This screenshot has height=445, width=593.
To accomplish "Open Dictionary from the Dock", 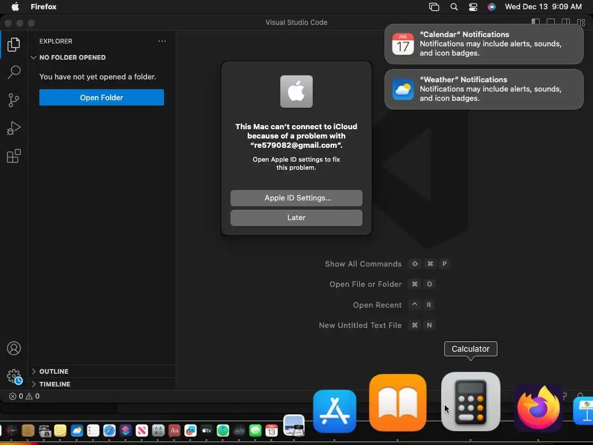I will (174, 431).
